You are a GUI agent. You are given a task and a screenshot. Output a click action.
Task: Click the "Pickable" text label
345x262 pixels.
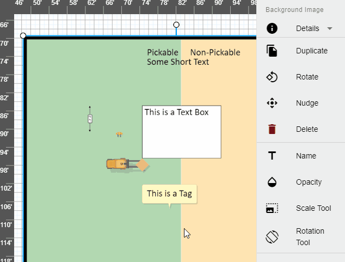pos(163,52)
